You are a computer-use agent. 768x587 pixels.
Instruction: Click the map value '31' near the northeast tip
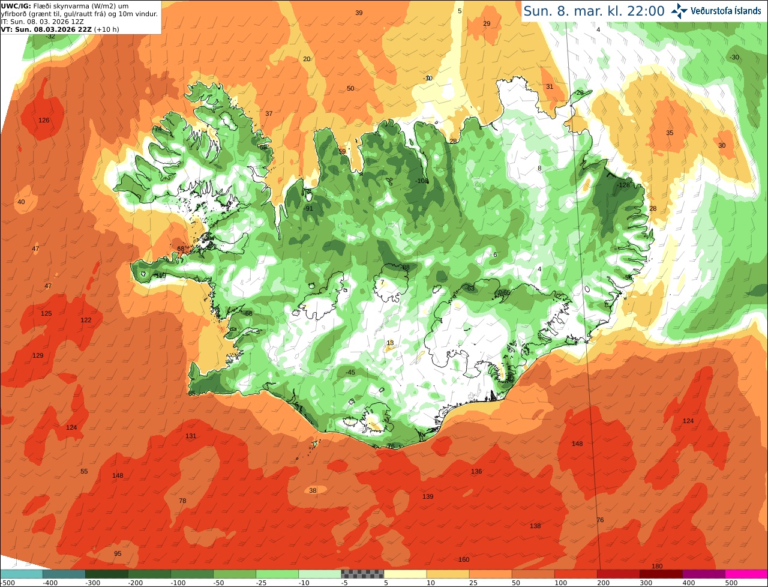click(x=549, y=86)
